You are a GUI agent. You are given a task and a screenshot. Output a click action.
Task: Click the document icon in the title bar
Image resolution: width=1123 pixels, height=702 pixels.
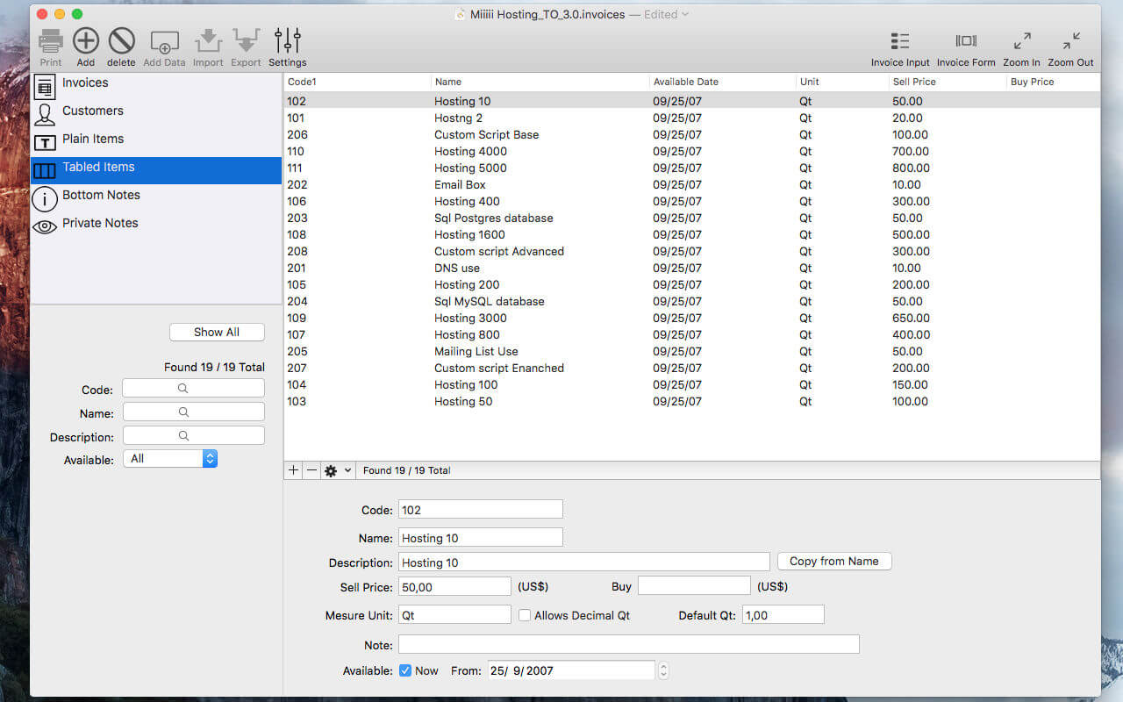click(460, 14)
